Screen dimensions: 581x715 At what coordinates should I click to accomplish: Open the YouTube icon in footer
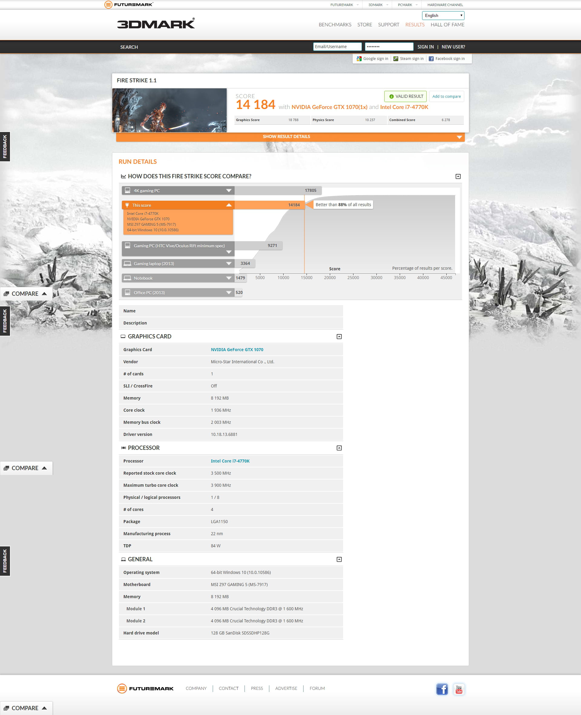(458, 689)
